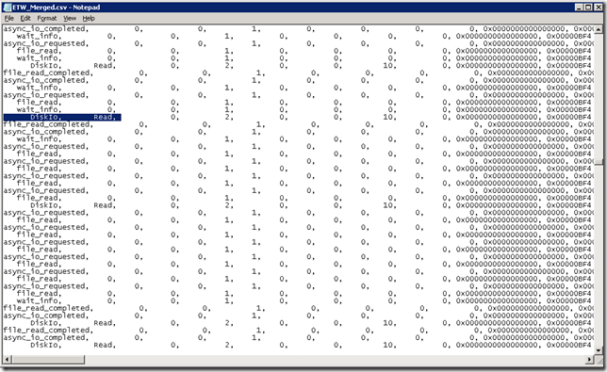Click the vertical scrollbar down arrow

599,350
